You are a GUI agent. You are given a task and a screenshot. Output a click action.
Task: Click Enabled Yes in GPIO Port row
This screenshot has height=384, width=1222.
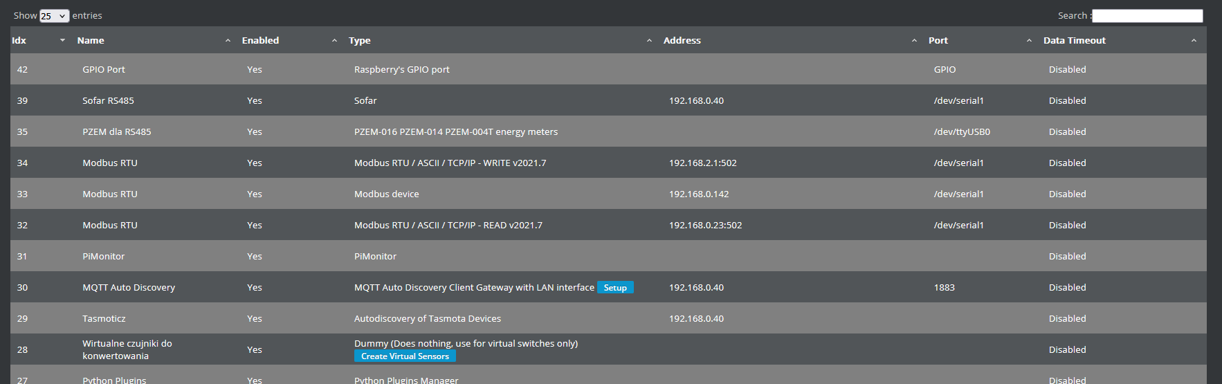[x=255, y=69]
